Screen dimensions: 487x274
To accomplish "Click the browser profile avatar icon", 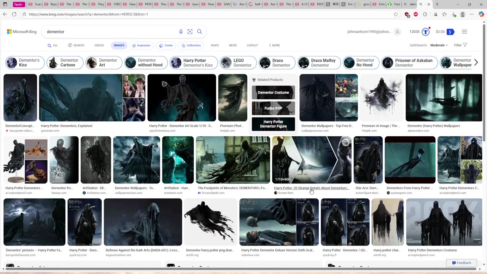I will [x=463, y=14].
